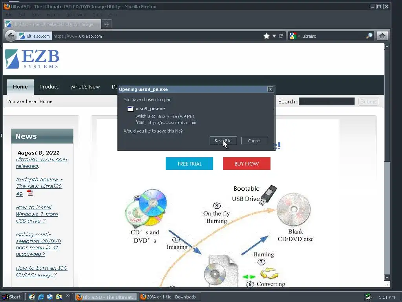The width and height of the screenshot is (402, 302).
Task: Expand the quick launch overflow chevron
Action: tap(68, 296)
